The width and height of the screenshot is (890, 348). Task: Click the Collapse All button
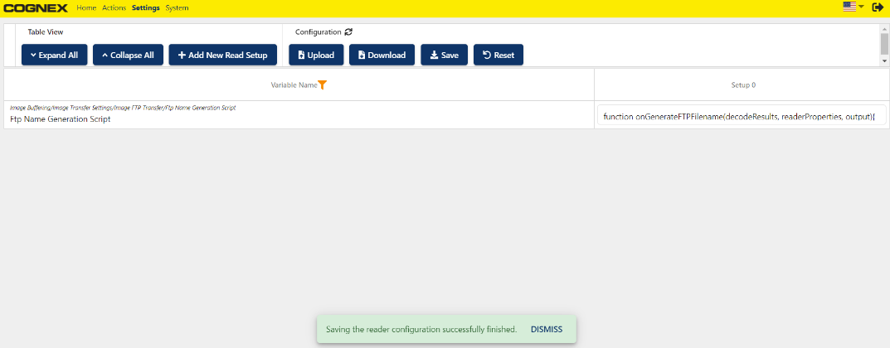click(128, 55)
